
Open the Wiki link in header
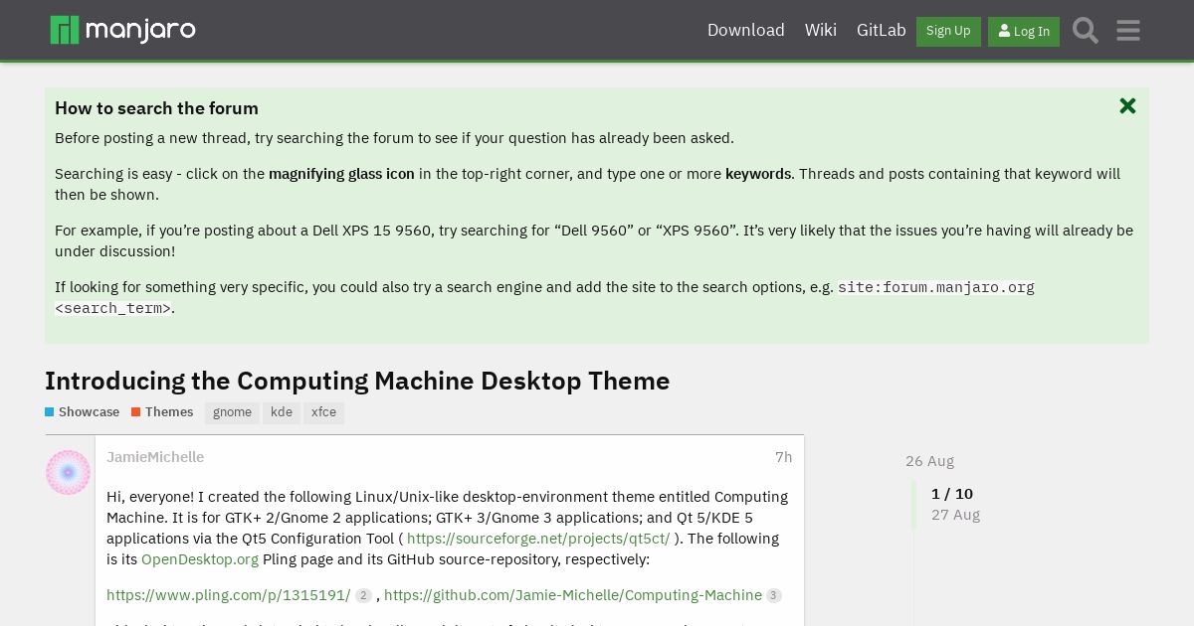tap(821, 30)
